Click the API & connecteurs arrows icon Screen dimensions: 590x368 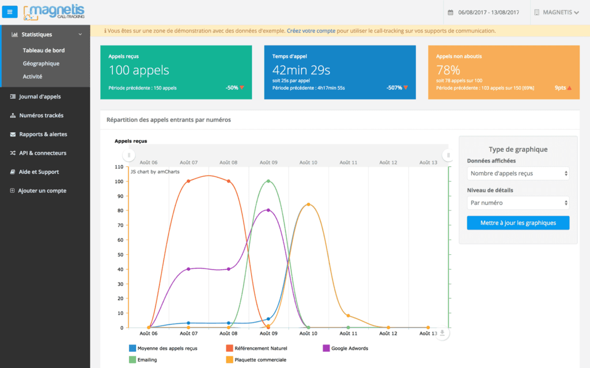13,153
